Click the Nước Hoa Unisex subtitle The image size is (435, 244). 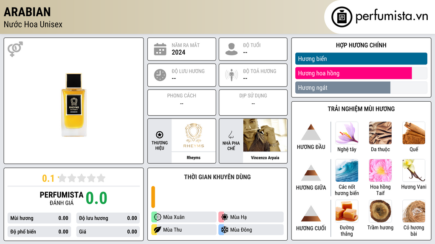point(33,24)
